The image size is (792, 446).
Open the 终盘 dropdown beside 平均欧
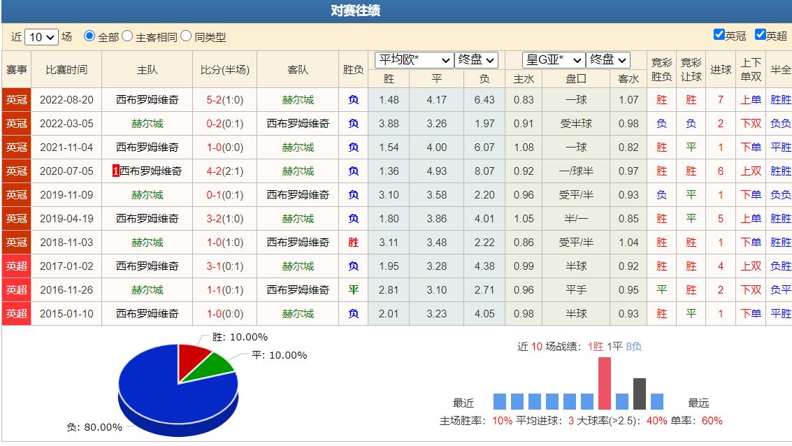(x=478, y=59)
